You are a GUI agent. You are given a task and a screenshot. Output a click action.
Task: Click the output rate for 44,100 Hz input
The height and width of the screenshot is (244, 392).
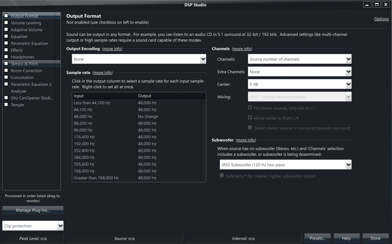[147, 110]
